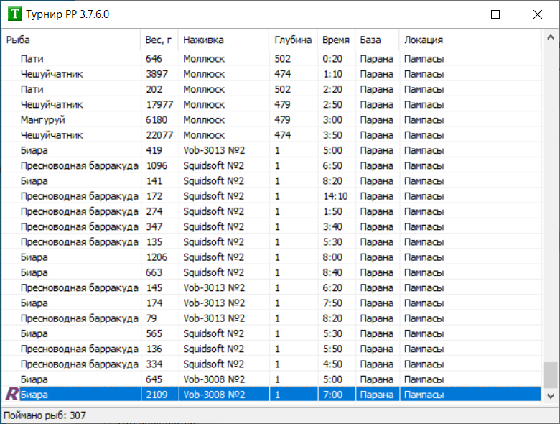Click the Моллюск bait in the Мангуруй row
560x424 pixels.
(204, 120)
